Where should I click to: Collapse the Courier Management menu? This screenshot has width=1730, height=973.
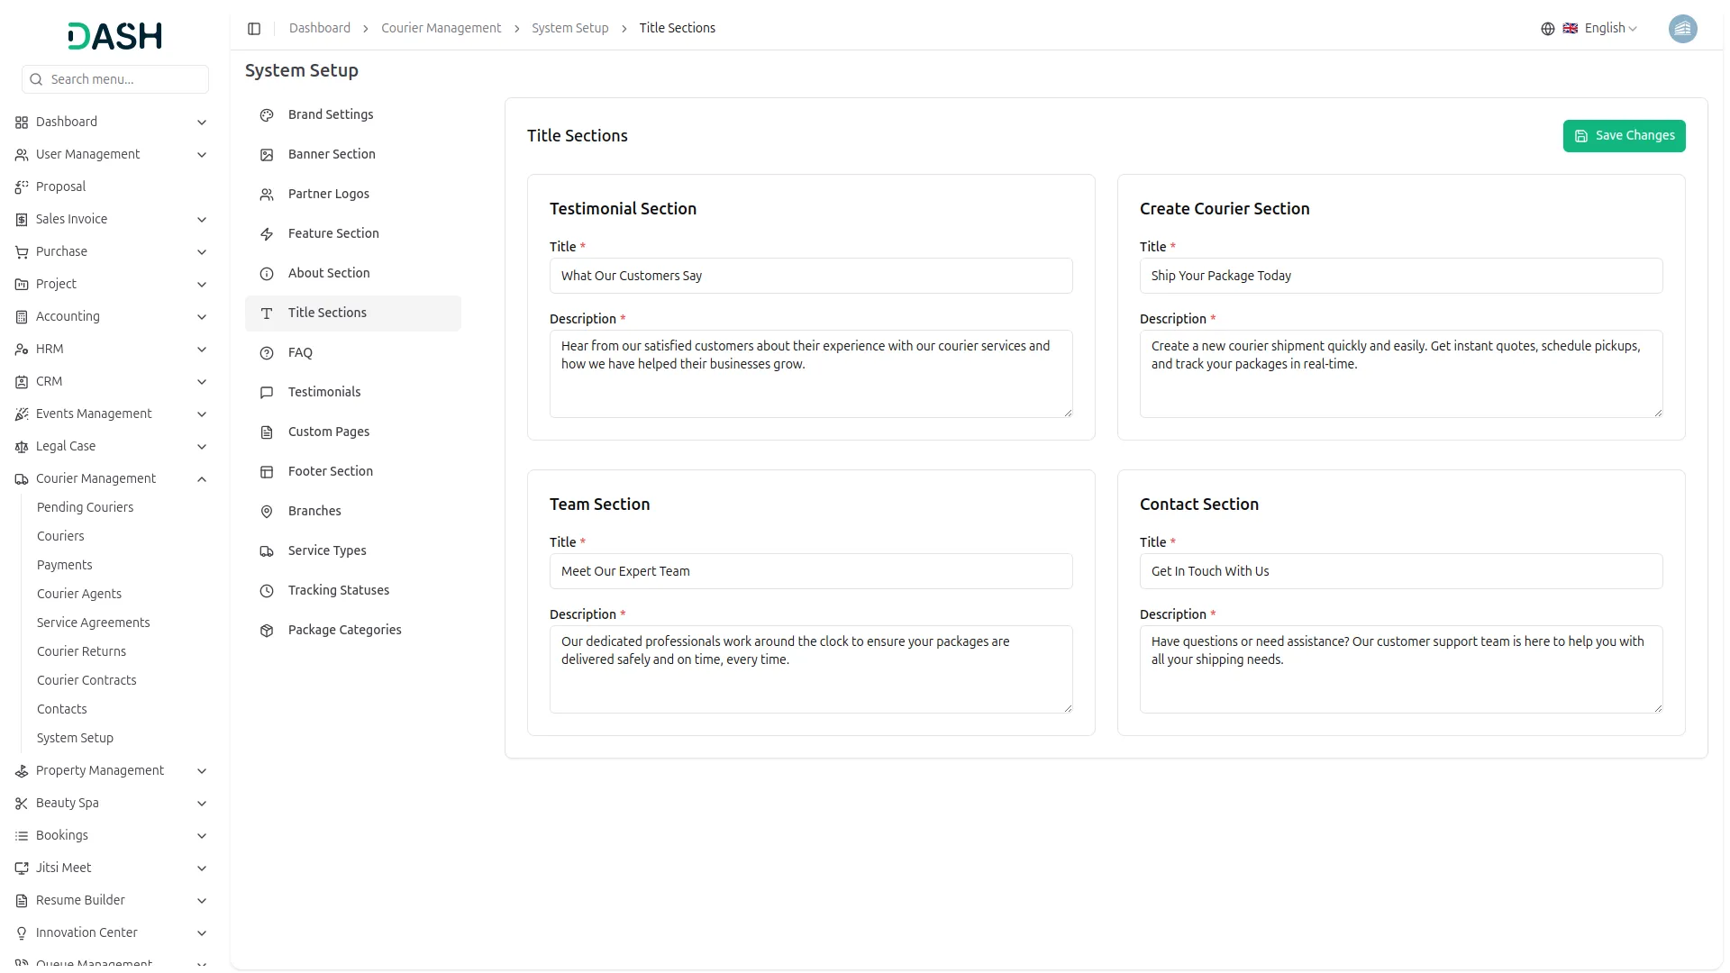click(202, 479)
